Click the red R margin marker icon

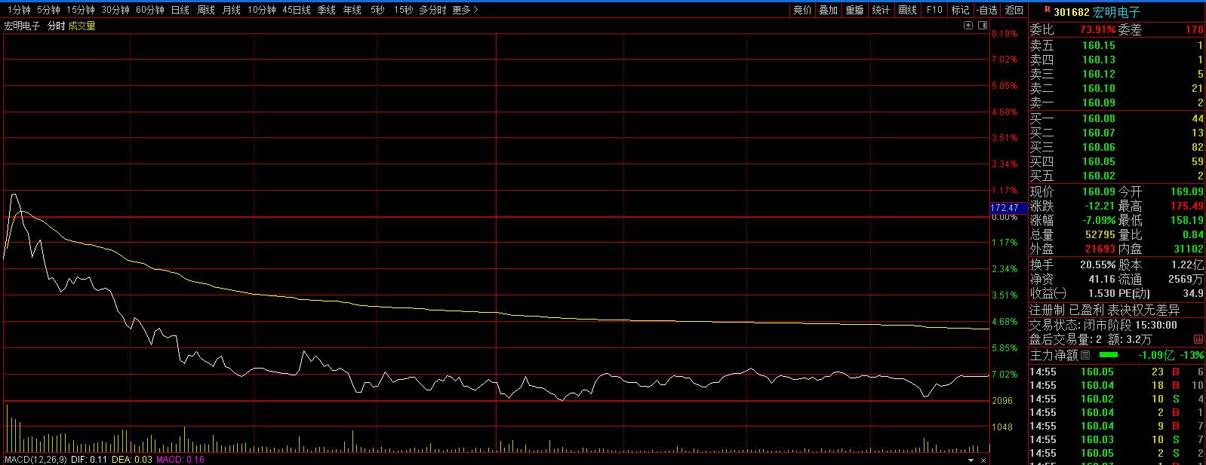tap(1047, 11)
